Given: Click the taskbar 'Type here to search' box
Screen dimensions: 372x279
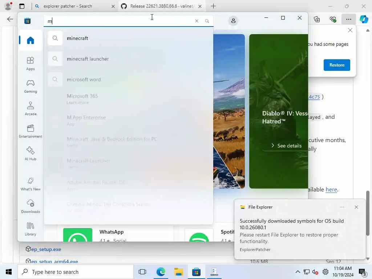Looking at the screenshot, I should [x=76, y=272].
